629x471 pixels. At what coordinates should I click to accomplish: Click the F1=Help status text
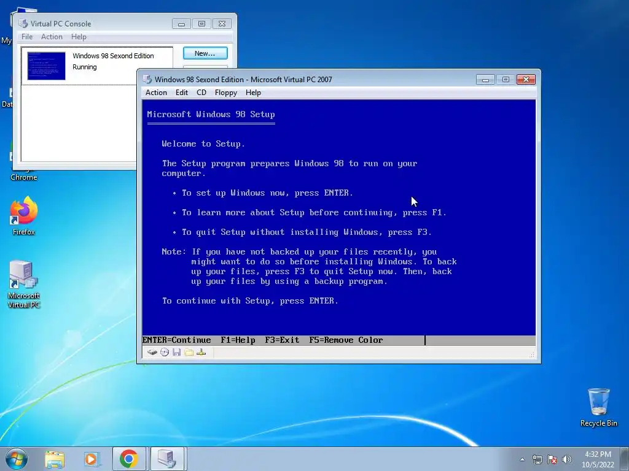point(238,340)
